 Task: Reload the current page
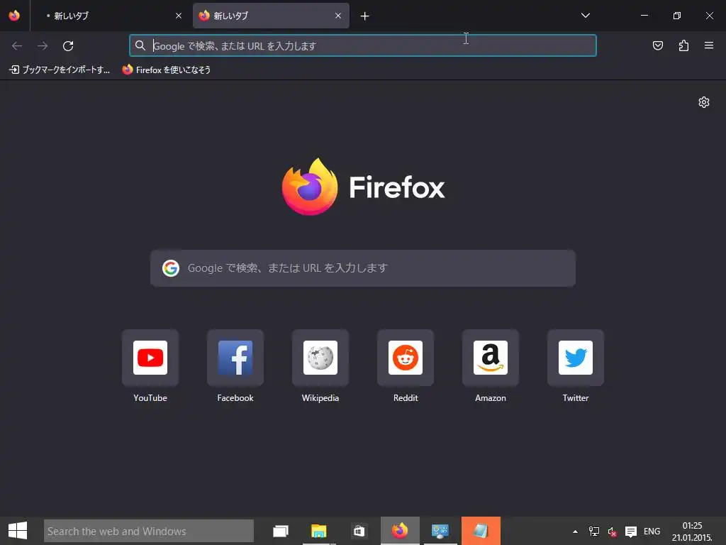pos(68,46)
